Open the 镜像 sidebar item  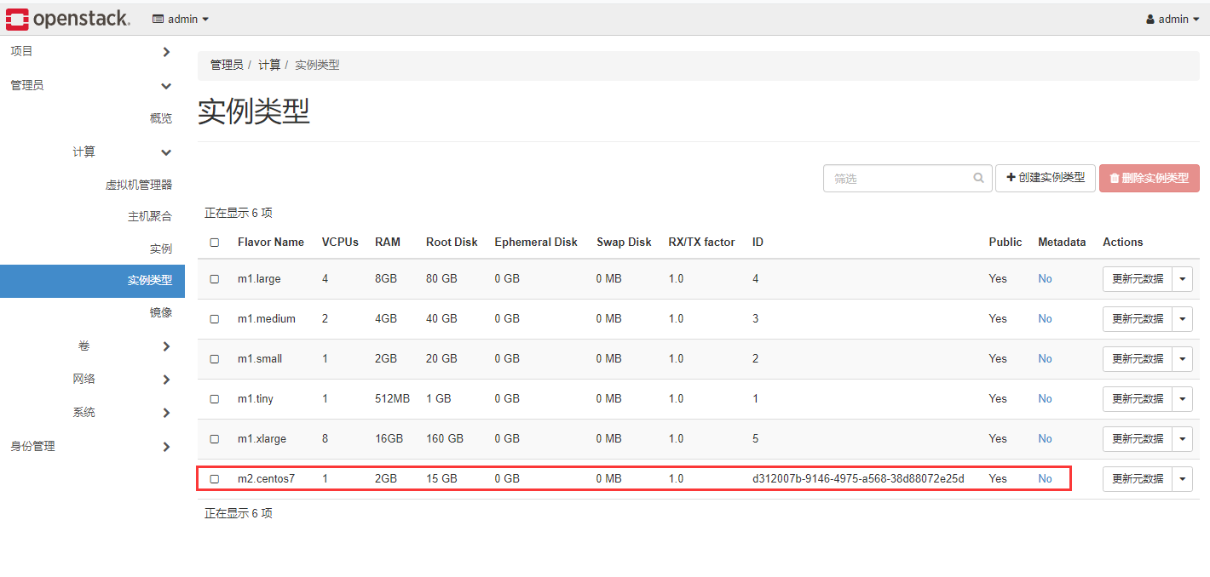click(160, 312)
